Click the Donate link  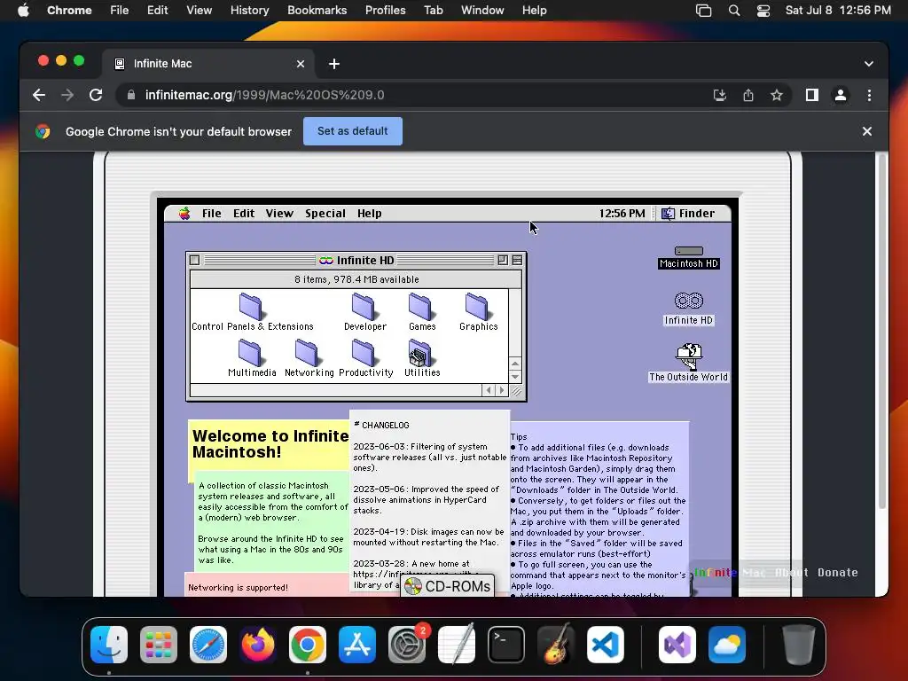[x=837, y=572]
